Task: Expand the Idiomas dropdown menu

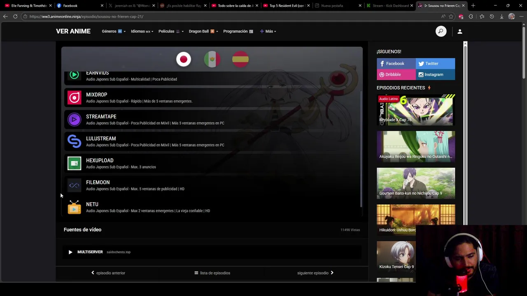Action: click(x=142, y=31)
